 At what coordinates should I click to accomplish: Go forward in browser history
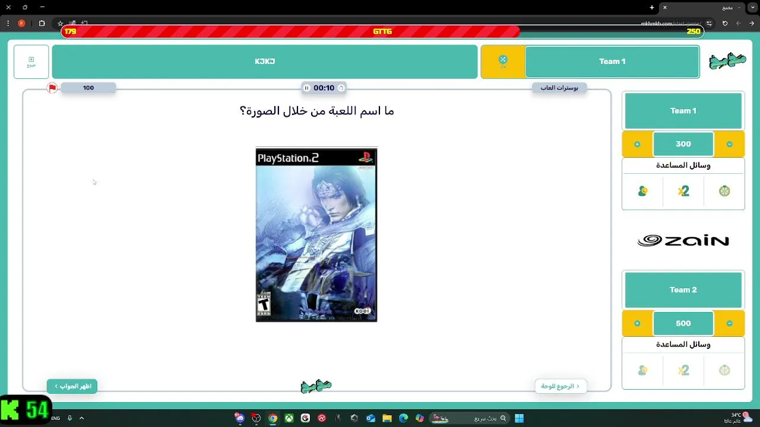[x=738, y=23]
